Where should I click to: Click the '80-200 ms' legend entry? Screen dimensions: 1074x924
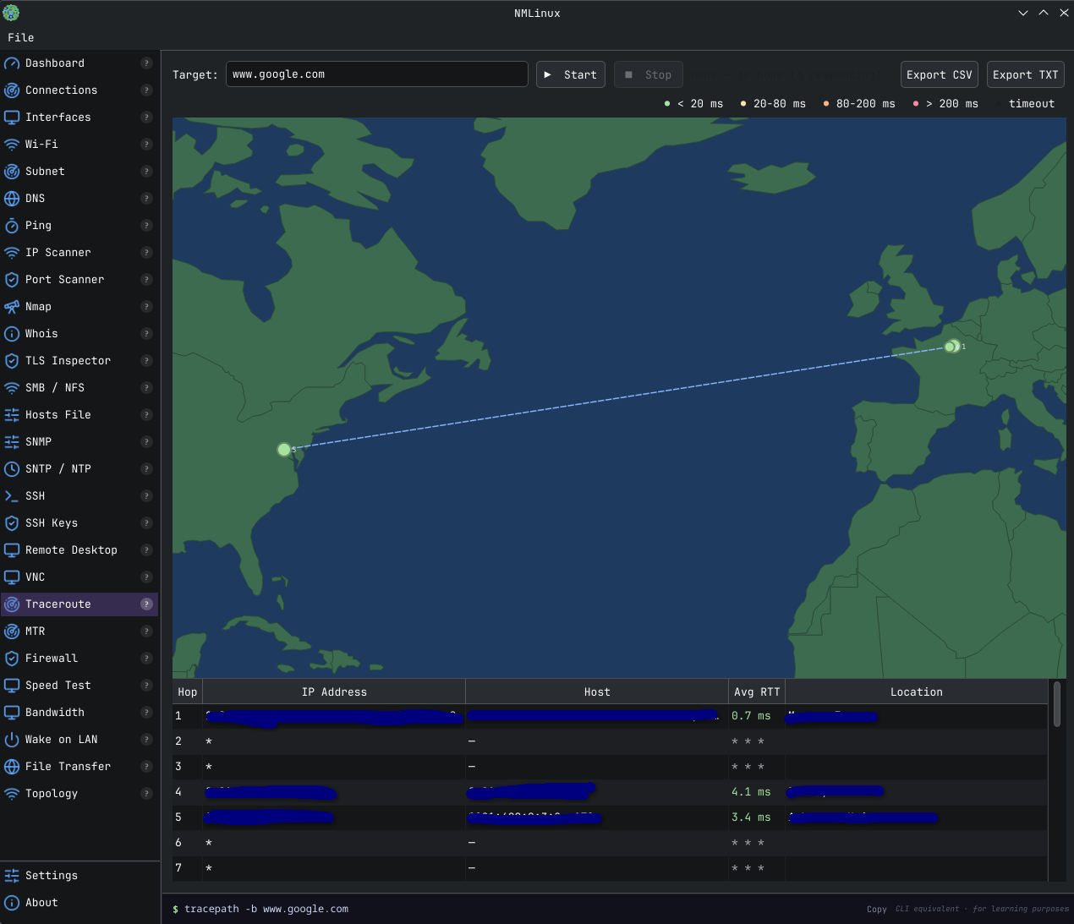[859, 104]
